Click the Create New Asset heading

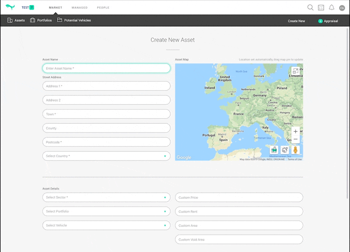pyautogui.click(x=172, y=40)
